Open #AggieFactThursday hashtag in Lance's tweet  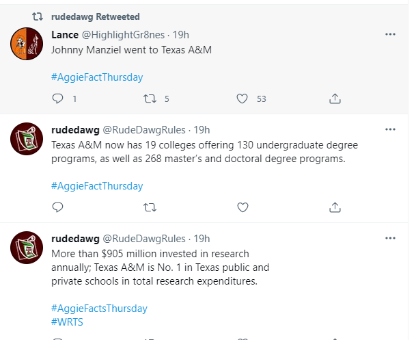tap(97, 77)
